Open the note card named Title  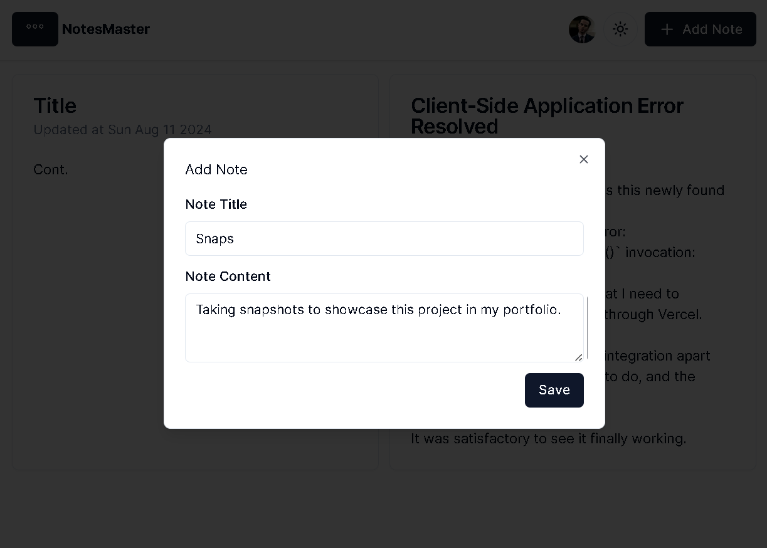click(x=196, y=272)
